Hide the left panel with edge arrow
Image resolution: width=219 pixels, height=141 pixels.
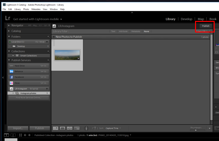[x=3, y=78]
